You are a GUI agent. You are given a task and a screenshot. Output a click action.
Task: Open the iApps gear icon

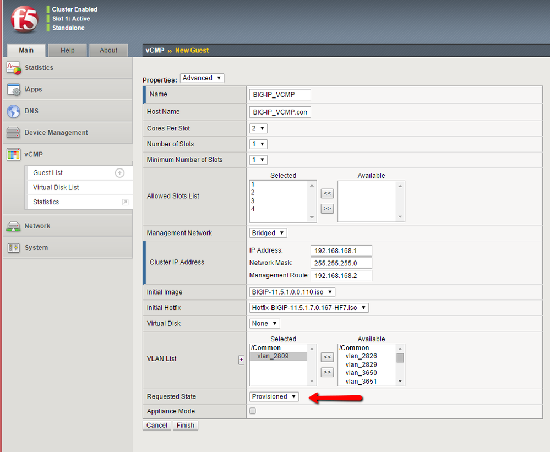coord(14,89)
